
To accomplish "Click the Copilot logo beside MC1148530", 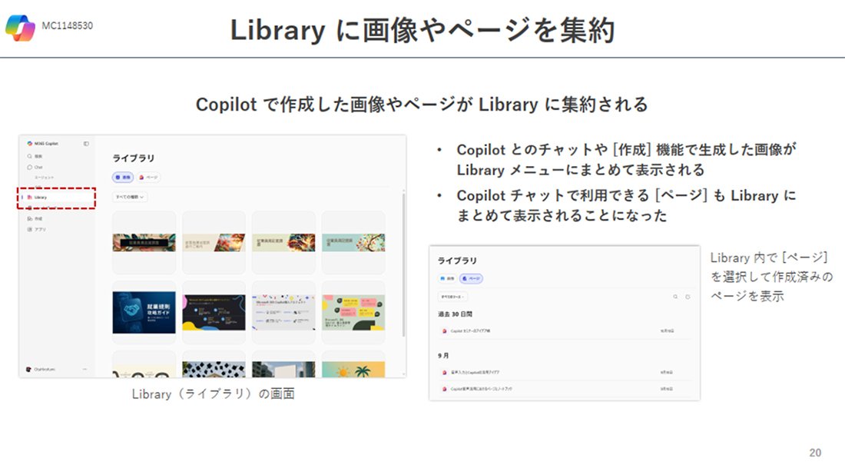I will 20,27.
